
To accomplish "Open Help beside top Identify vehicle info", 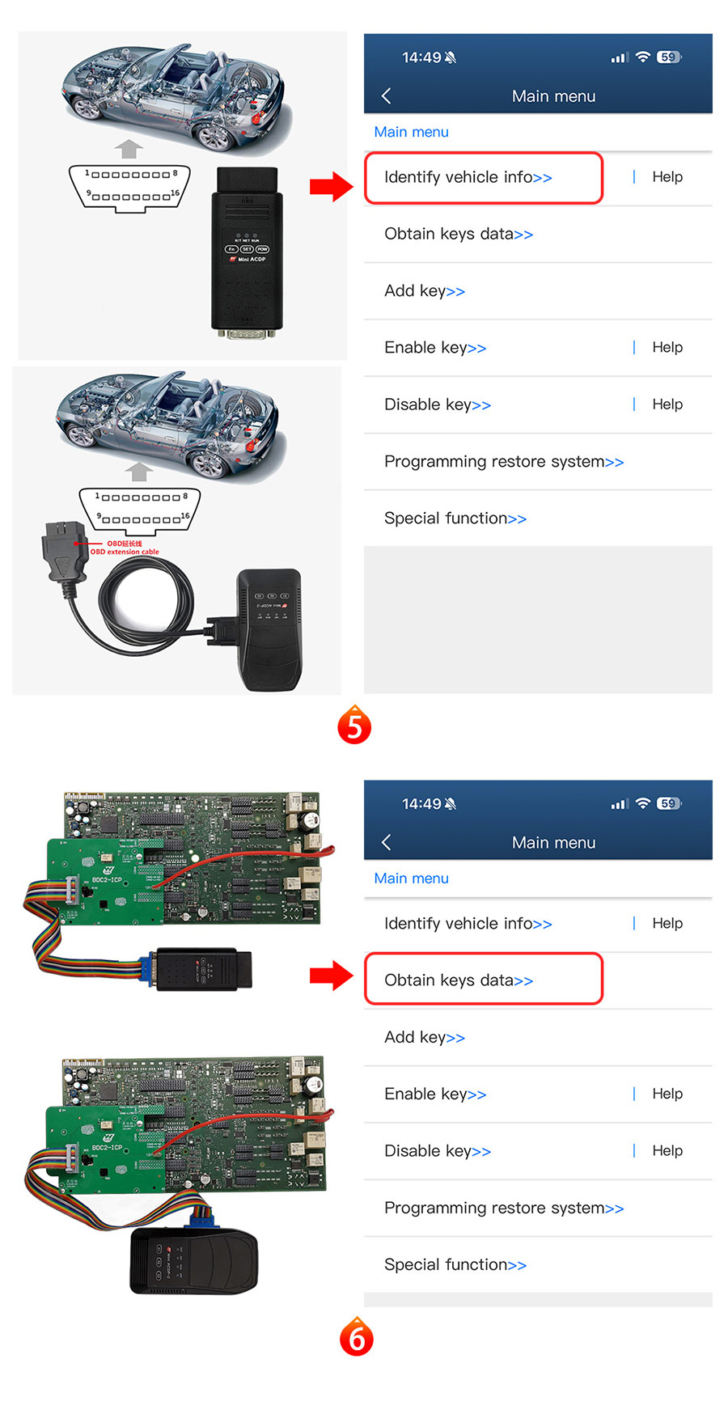I will (x=667, y=177).
